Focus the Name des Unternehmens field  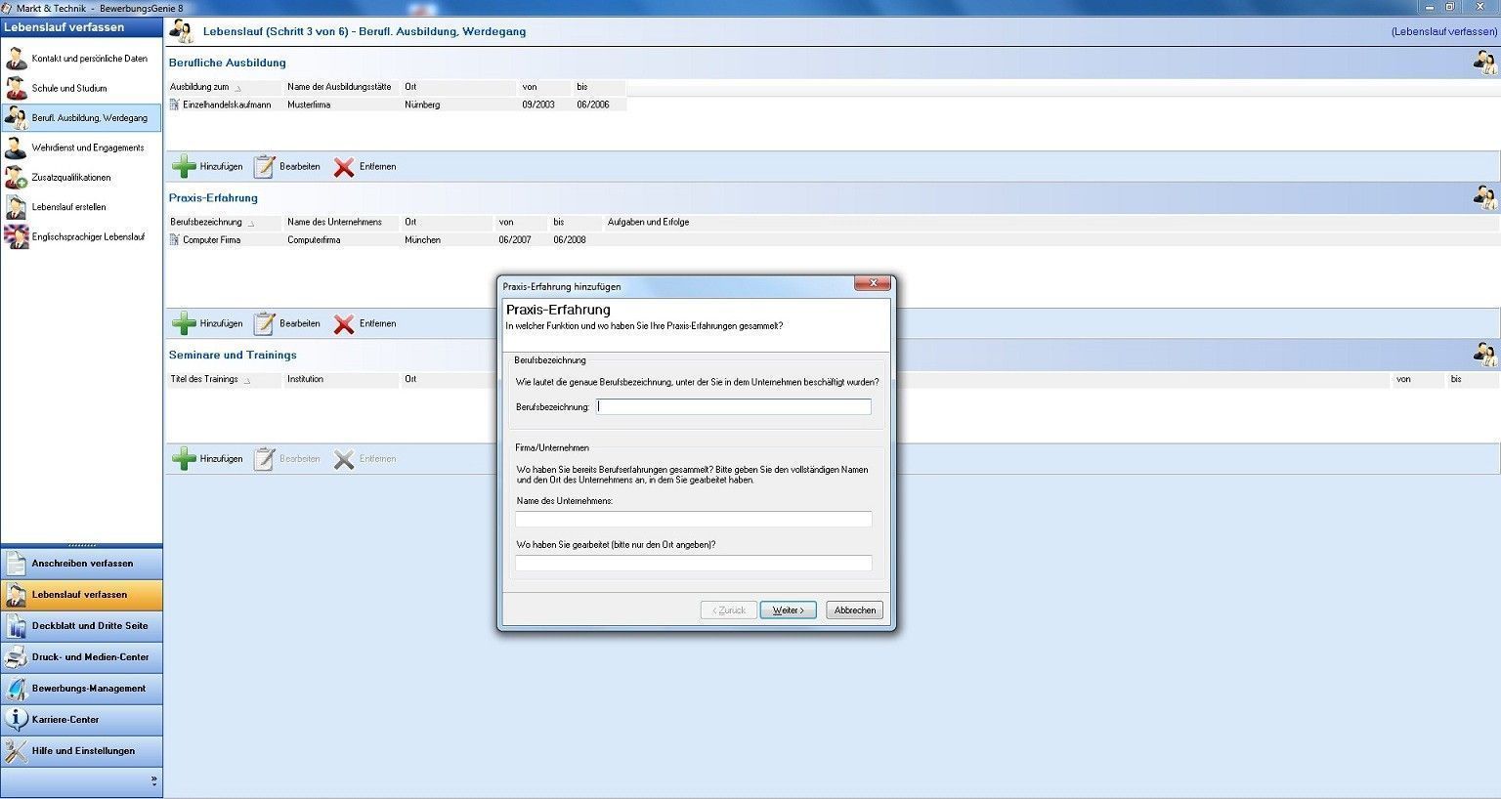coord(693,520)
